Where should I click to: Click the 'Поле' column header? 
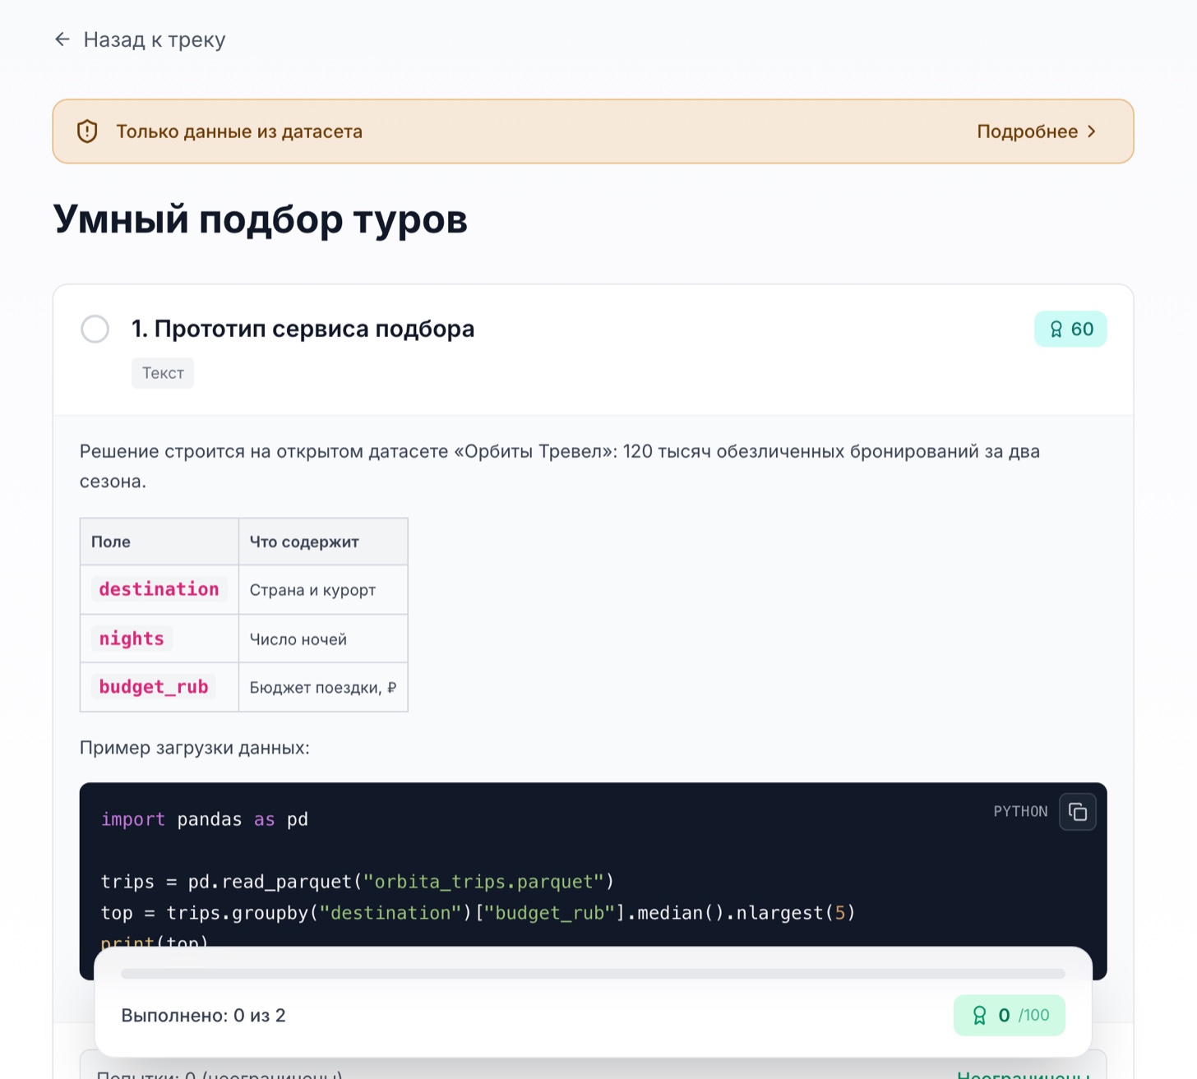pos(159,542)
